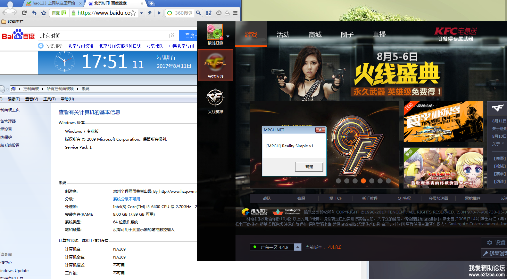The height and width of the screenshot is (279, 507).
Task: Click the 北京地铁 suggestion link
Action: [x=155, y=46]
